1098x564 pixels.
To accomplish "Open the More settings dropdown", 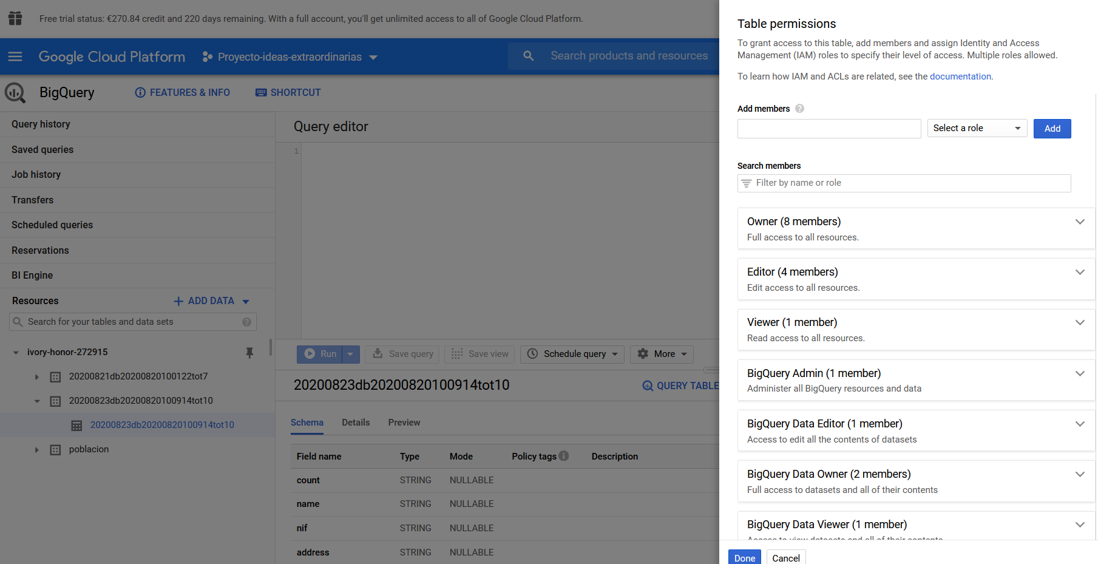I will point(662,354).
